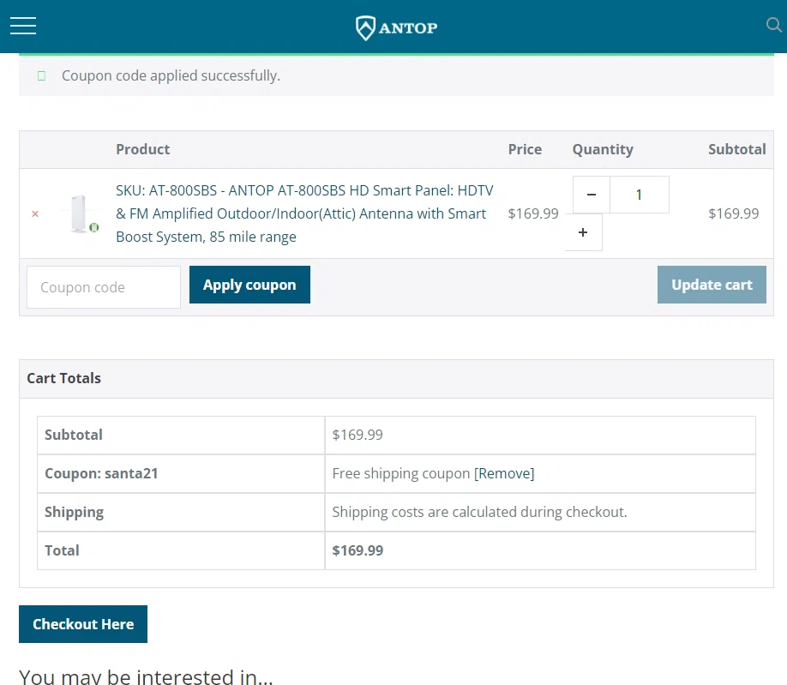Click the Price column header

[x=525, y=149]
